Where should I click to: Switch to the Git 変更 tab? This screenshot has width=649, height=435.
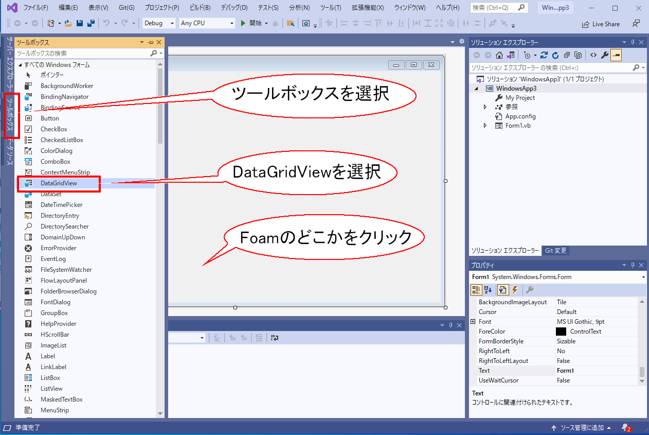click(x=555, y=251)
